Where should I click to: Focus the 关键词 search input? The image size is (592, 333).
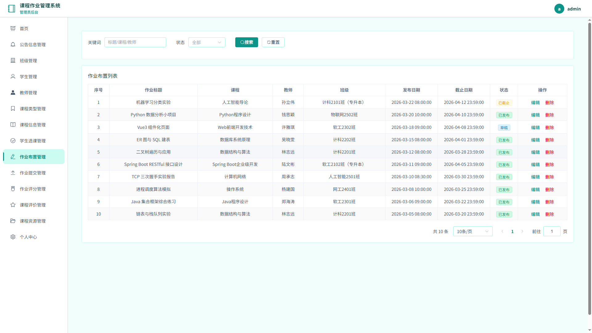[135, 42]
